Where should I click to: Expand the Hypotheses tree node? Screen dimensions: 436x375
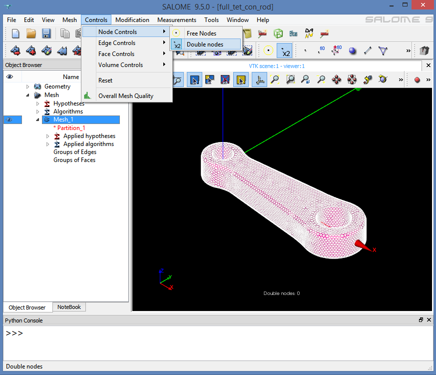pos(38,103)
